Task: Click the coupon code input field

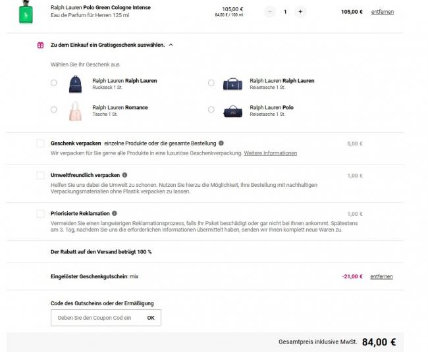Action: point(95,318)
